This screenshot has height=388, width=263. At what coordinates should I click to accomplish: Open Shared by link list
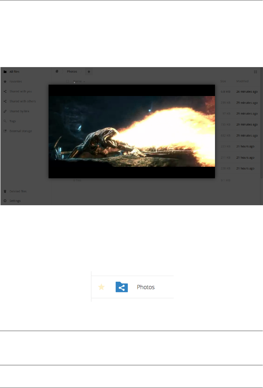[19, 111]
